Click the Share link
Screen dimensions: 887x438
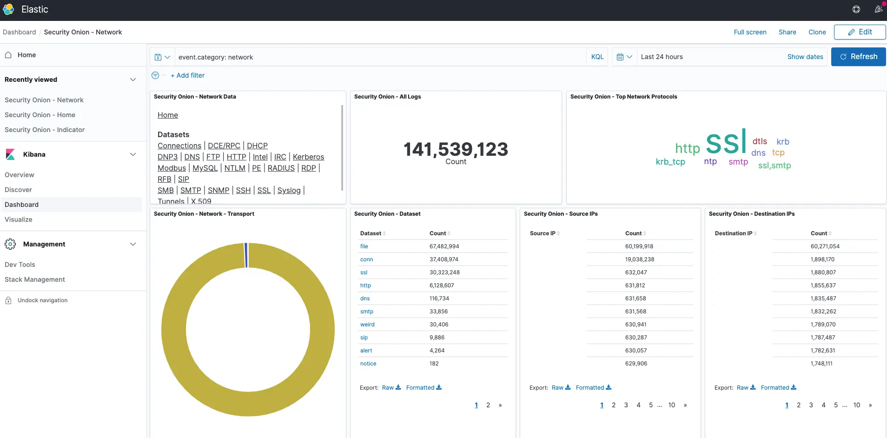pyautogui.click(x=788, y=32)
